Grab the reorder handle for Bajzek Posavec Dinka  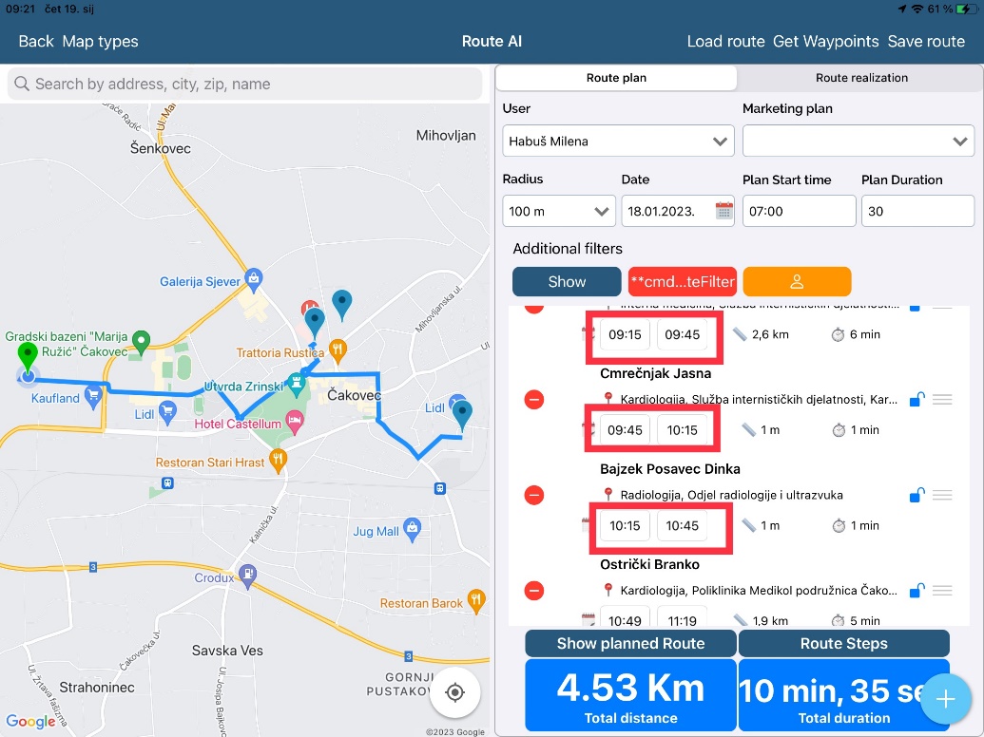point(942,495)
